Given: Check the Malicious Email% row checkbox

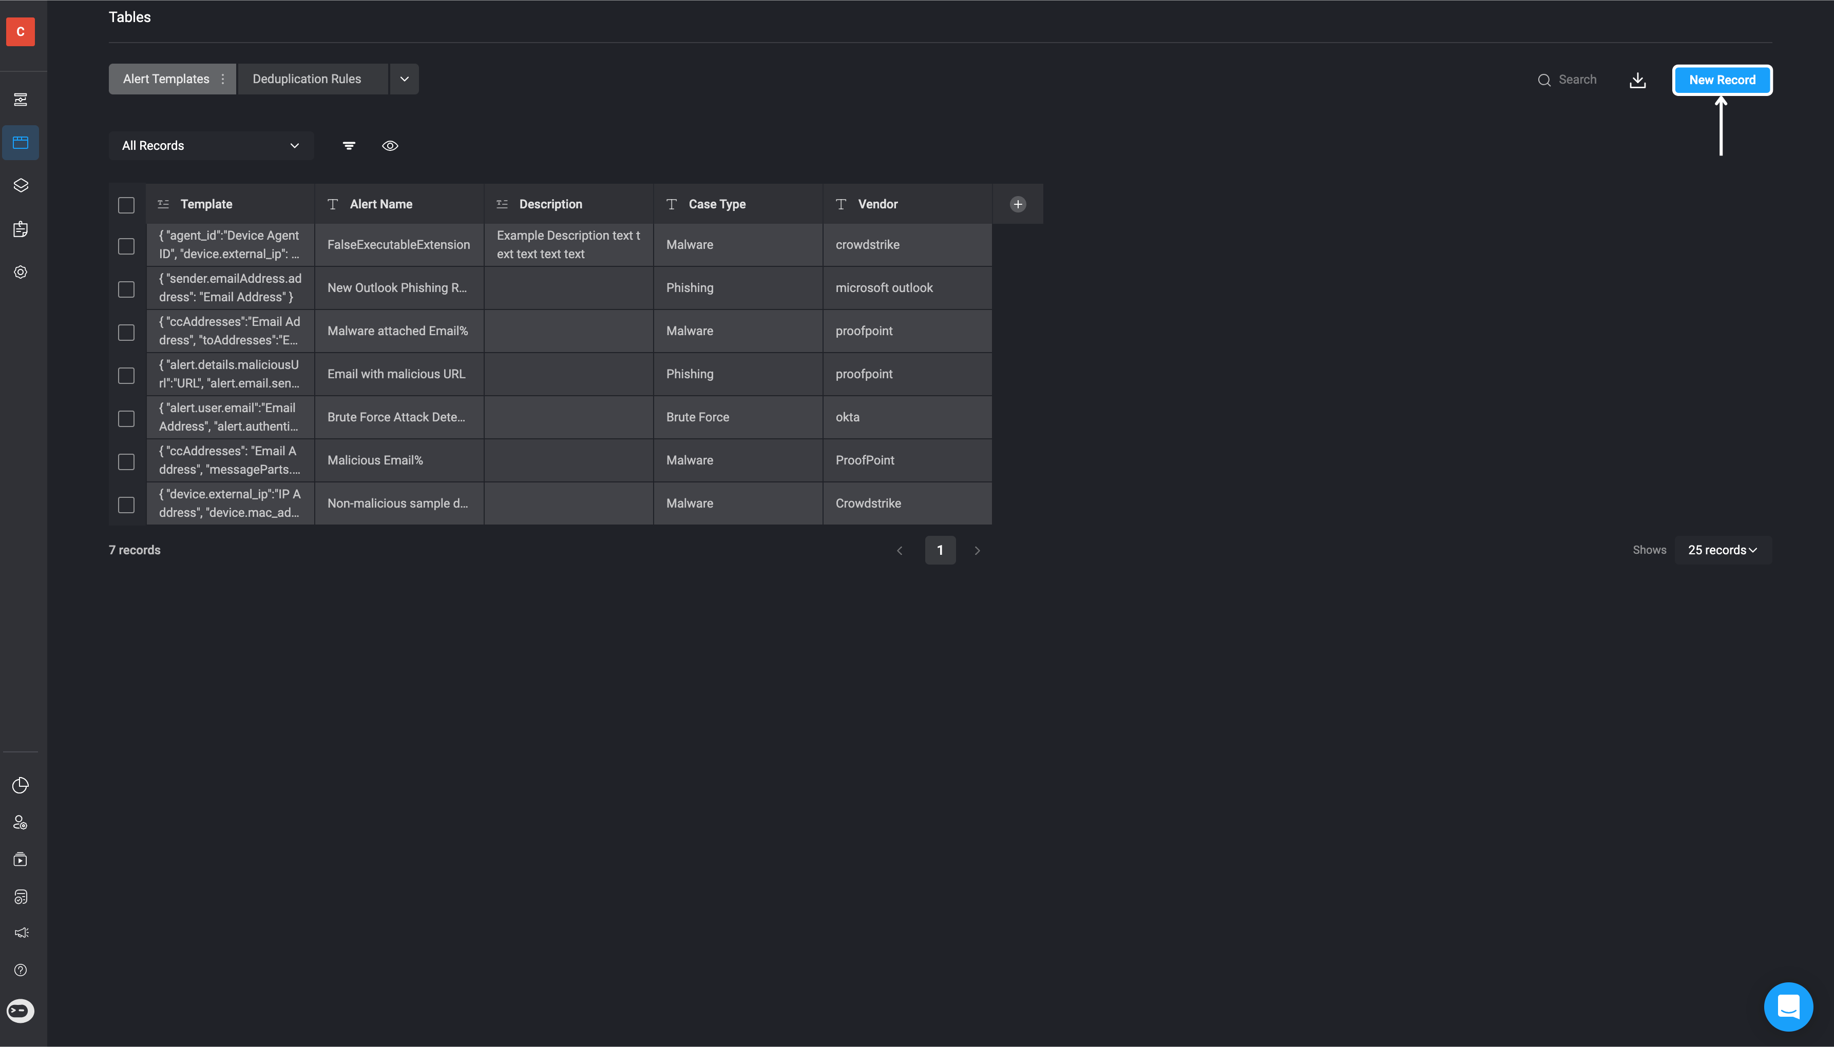Looking at the screenshot, I should [127, 462].
